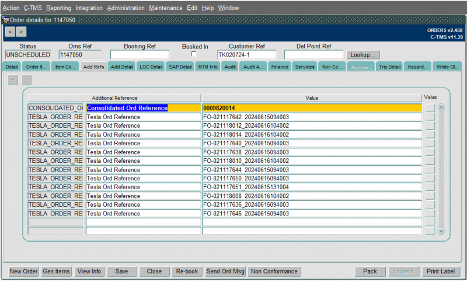Click the CONSOLIDATED_OF code cell
Viewport: 467px width, 282px height.
(x=55, y=108)
